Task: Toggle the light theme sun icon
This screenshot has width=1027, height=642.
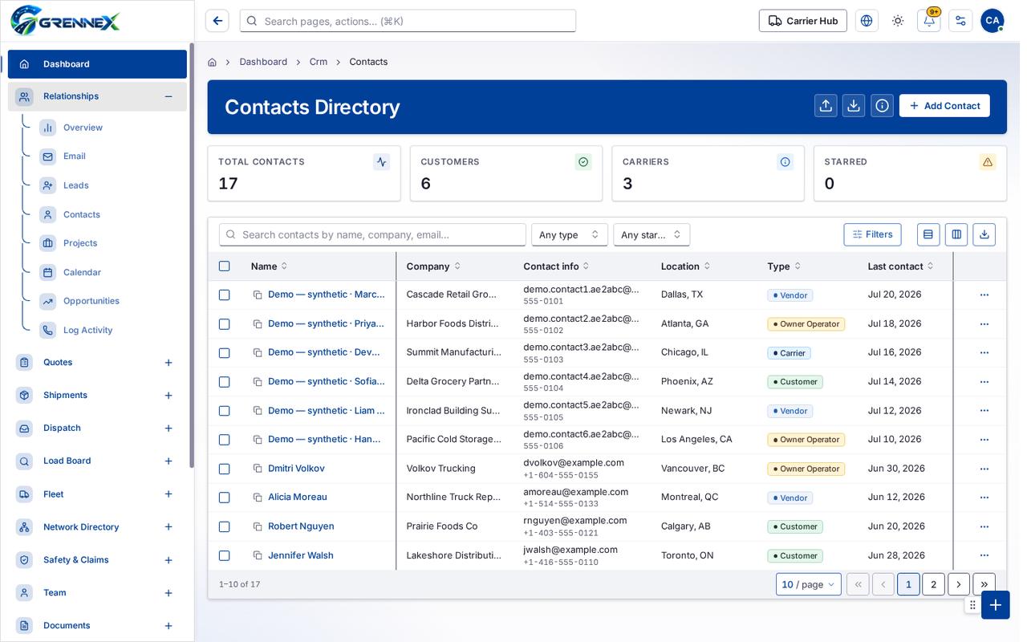Action: (x=898, y=21)
